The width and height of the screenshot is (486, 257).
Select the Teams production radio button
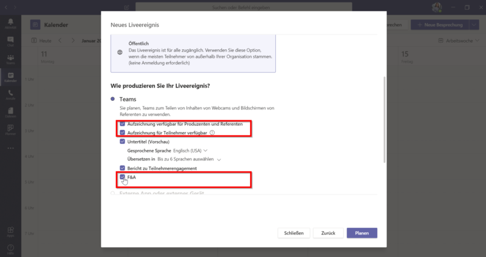click(112, 99)
